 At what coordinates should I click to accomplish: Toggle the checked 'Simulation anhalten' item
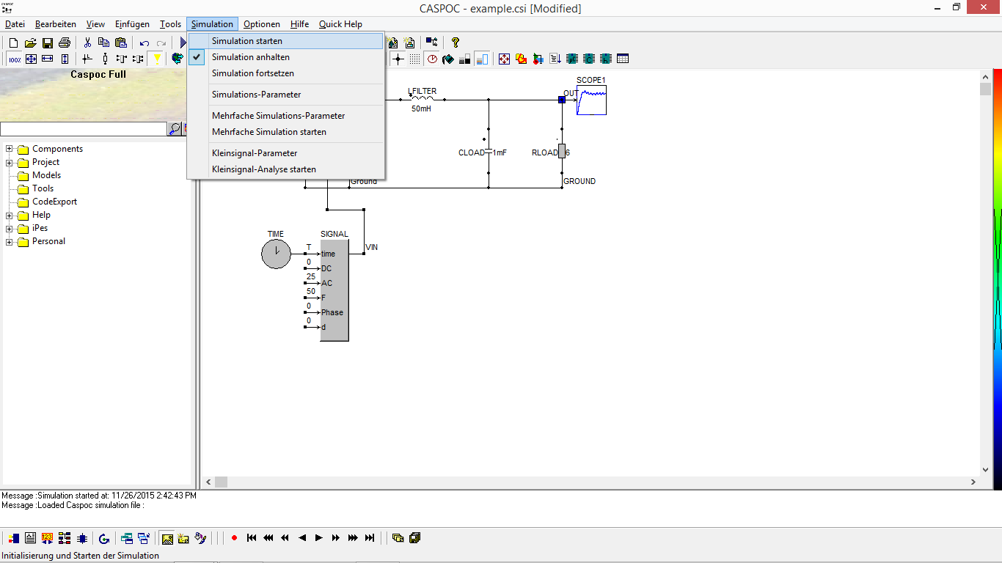[286, 57]
